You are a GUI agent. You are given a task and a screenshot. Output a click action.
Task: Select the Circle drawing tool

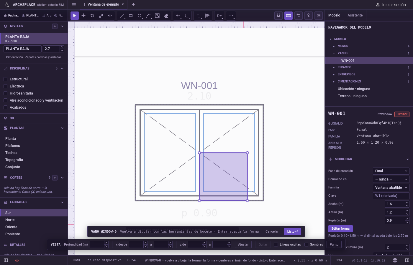point(140,16)
